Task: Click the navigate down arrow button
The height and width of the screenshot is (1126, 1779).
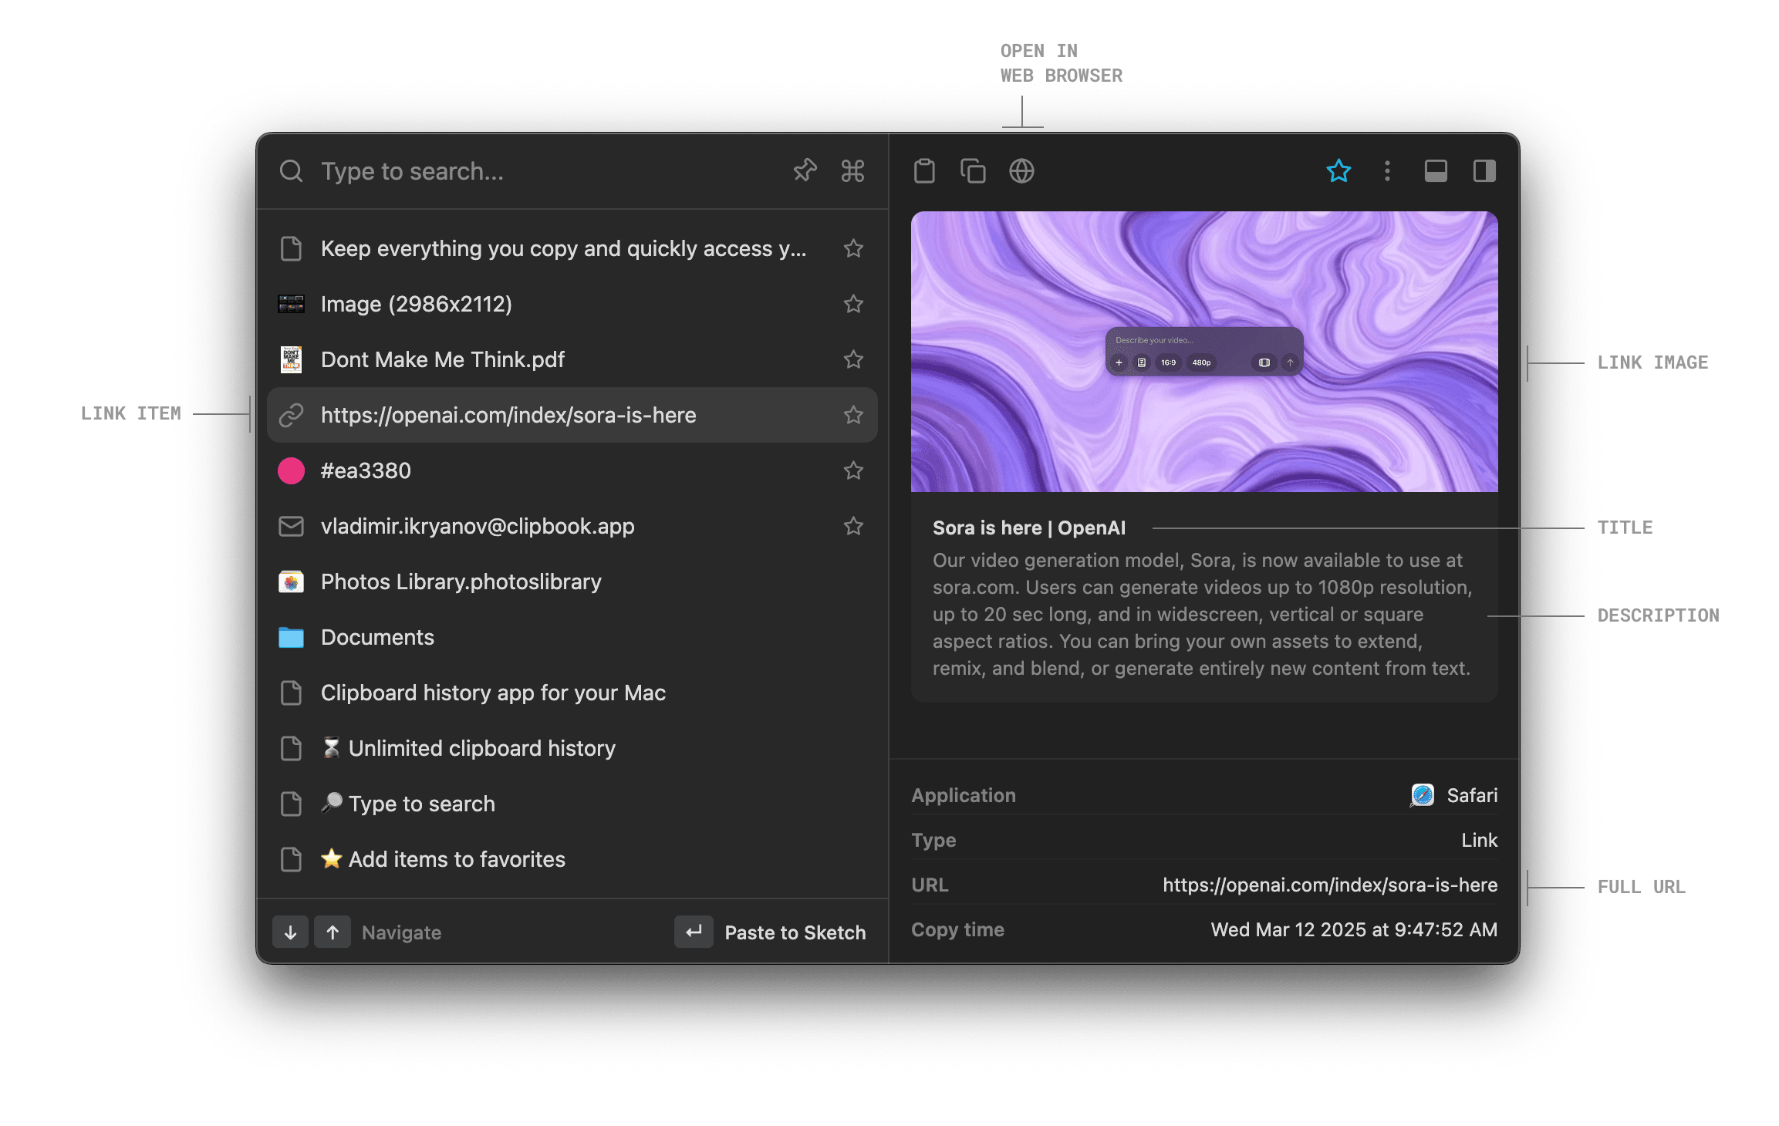Action: 291,932
